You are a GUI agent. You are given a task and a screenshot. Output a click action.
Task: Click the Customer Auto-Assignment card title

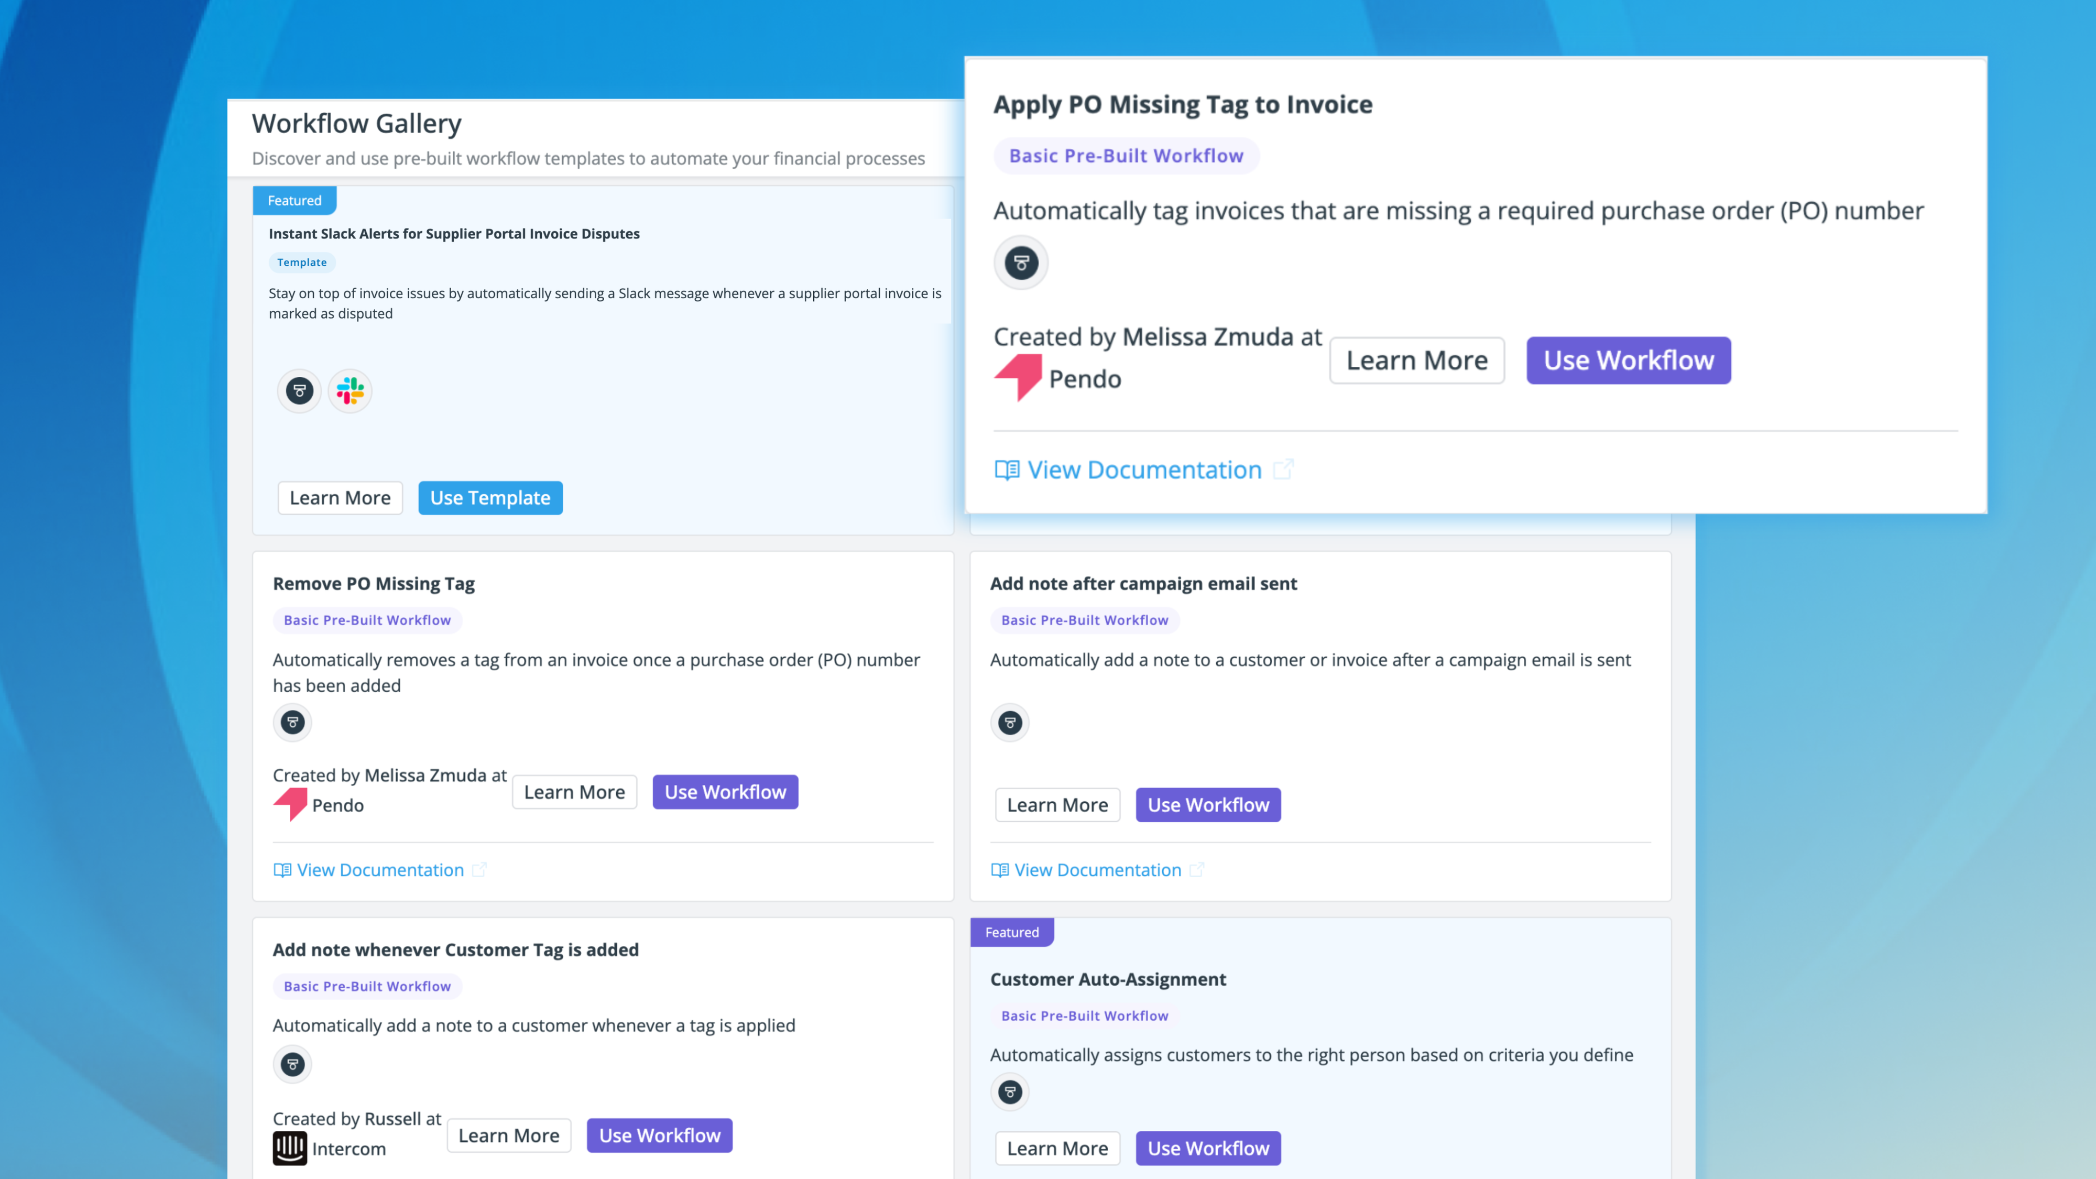1108,979
